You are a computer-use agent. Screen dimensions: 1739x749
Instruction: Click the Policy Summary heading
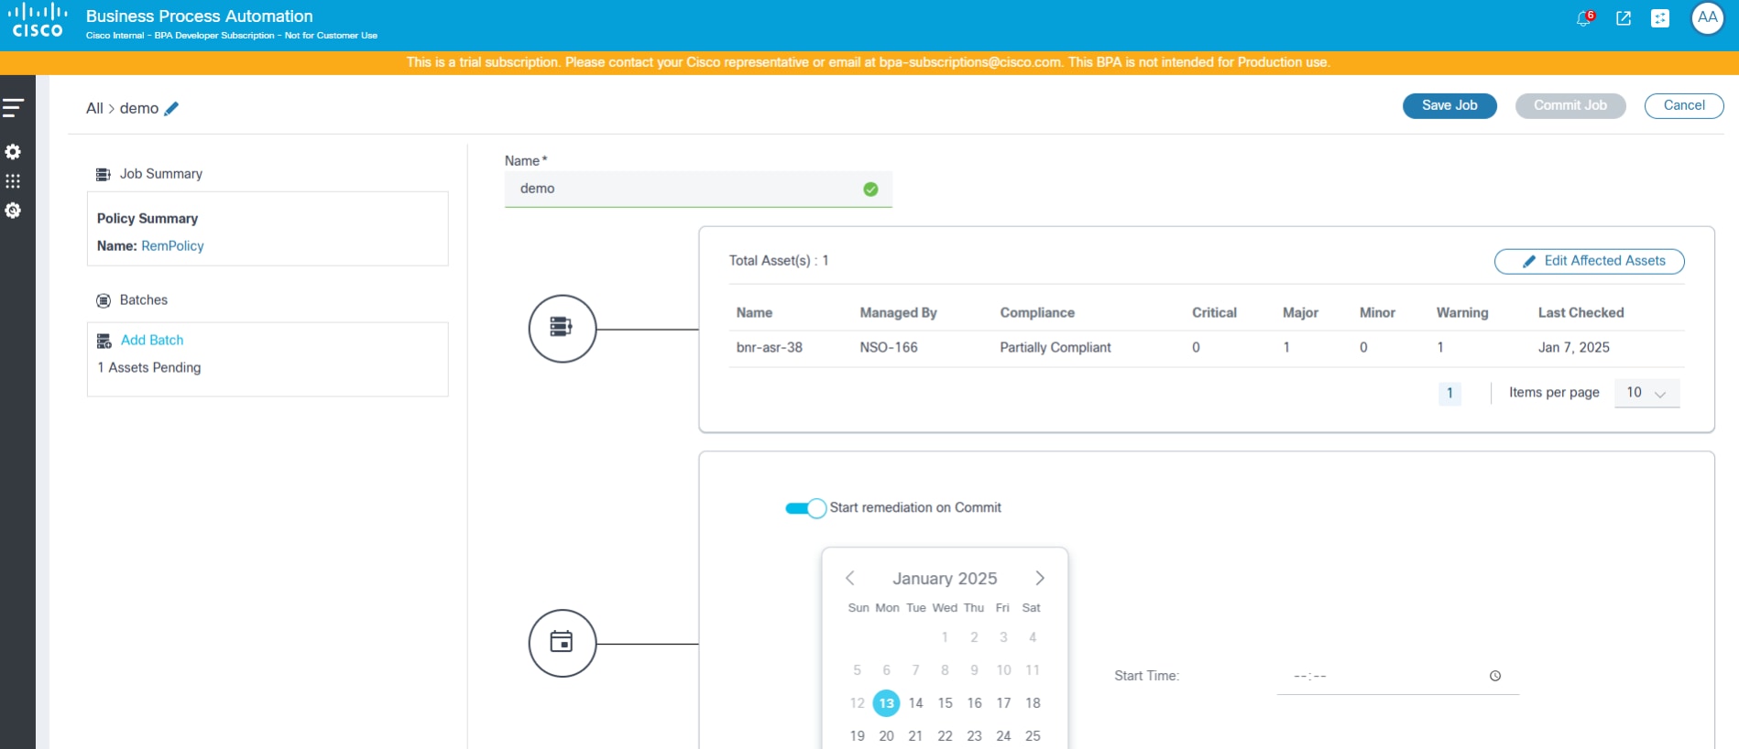pyautogui.click(x=148, y=219)
